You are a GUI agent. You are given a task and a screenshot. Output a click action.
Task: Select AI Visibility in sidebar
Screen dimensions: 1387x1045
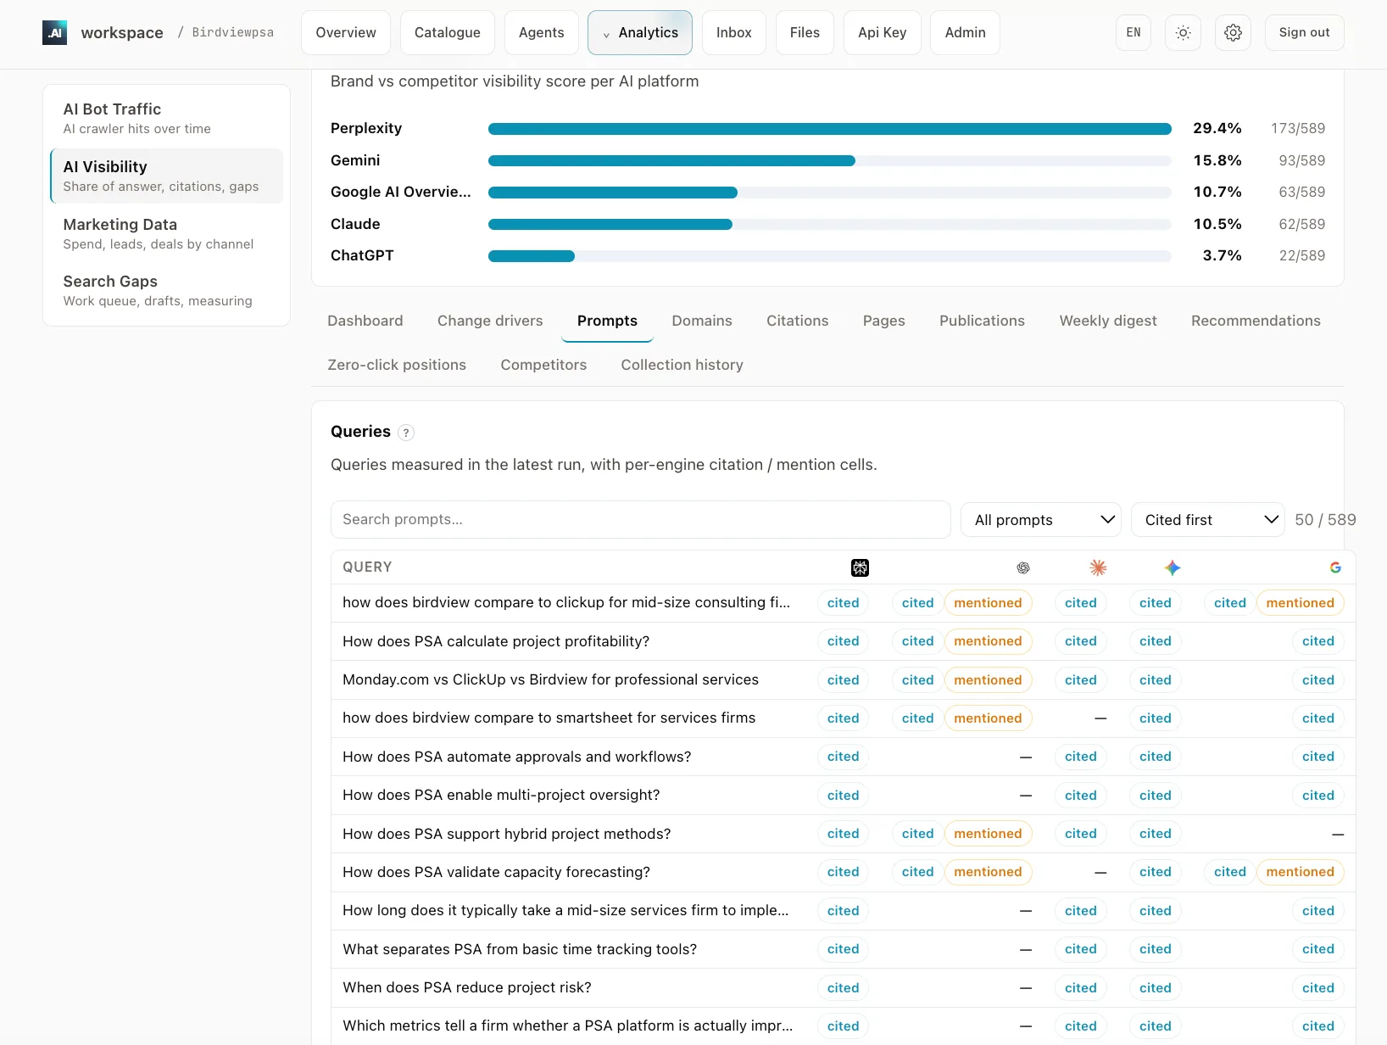[x=166, y=176]
